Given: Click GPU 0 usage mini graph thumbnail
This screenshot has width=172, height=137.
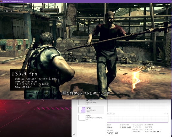Looking at the screenshot, I should coord(82,110).
